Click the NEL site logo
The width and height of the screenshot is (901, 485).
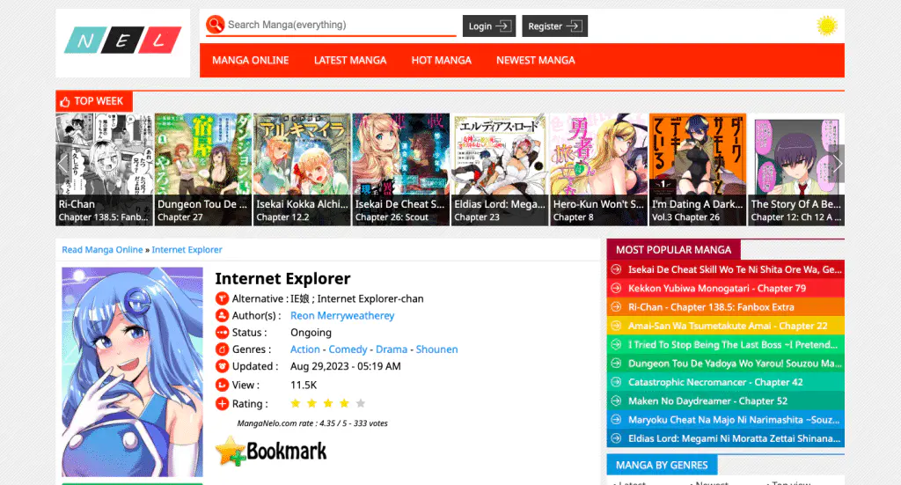pyautogui.click(x=123, y=40)
